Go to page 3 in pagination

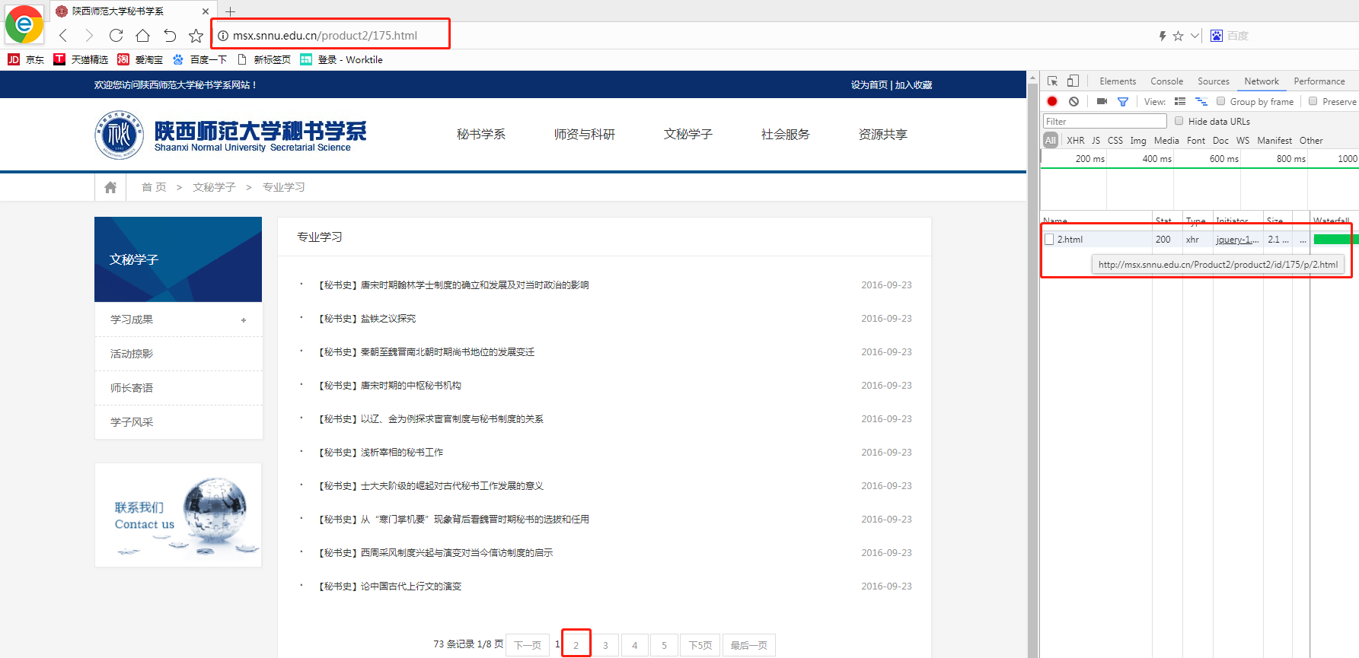click(x=605, y=645)
